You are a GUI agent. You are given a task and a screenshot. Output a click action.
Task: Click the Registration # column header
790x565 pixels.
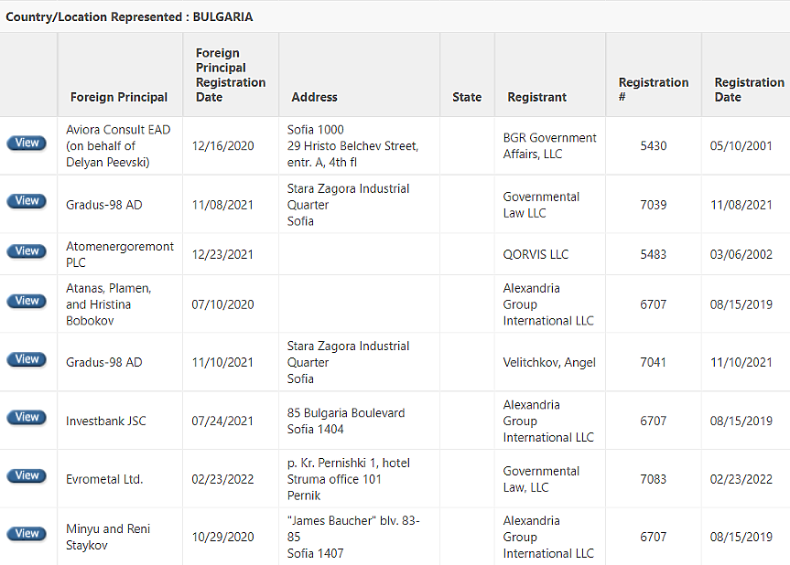(x=653, y=89)
